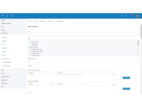The image size is (142, 106).
Task: Open Task automation in the sidebar
Action: point(7,62)
